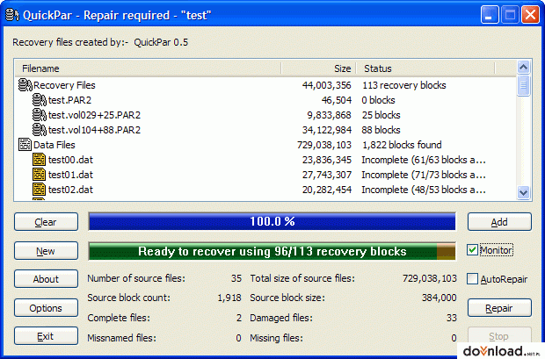Click the Number of source files value 35
This screenshot has width=545, height=359.
coord(236,278)
